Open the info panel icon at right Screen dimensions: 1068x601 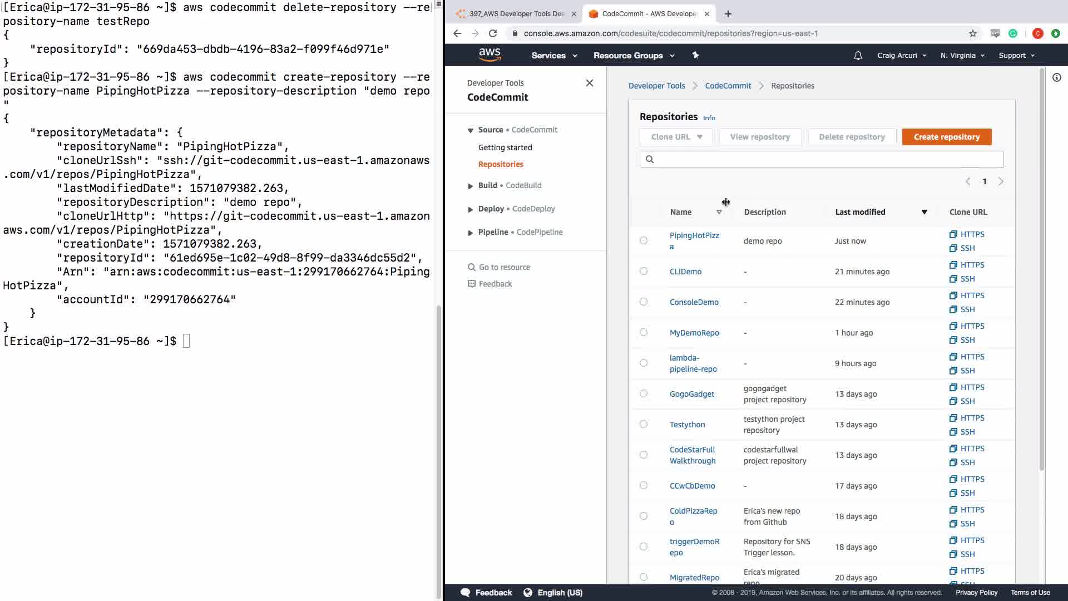1056,78
